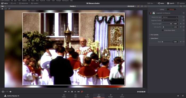This screenshot has width=186, height=98.
Task: Show the Nodes editor
Action: (x=161, y=3)
